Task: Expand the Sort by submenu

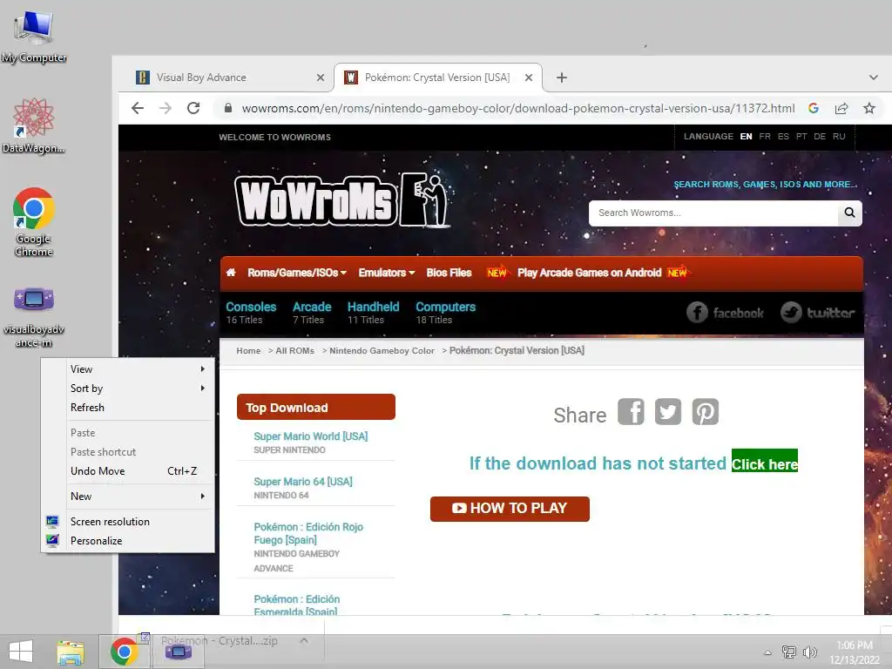Action: tap(128, 389)
